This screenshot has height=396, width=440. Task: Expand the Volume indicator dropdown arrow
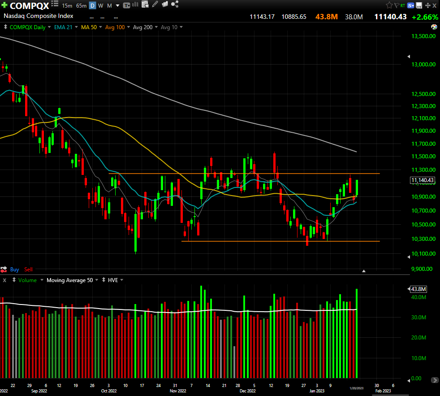coord(42,280)
